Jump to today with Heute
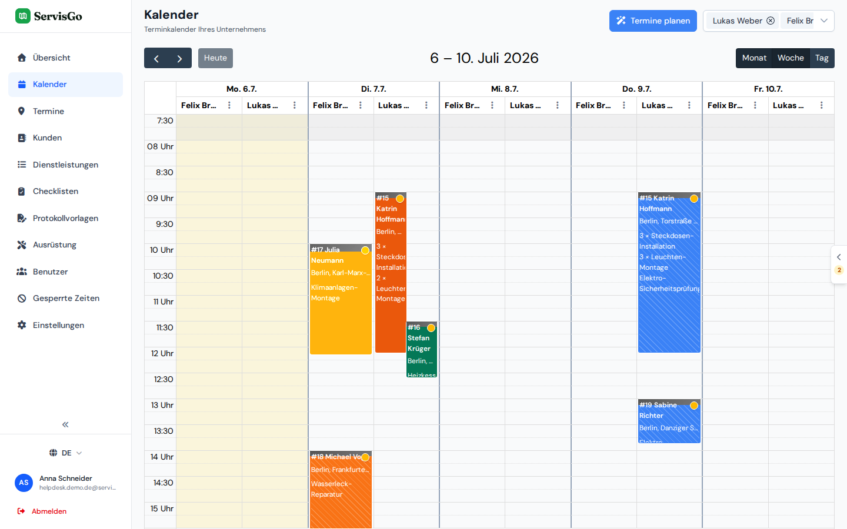Screen dimensions: 847x529 point(215,58)
